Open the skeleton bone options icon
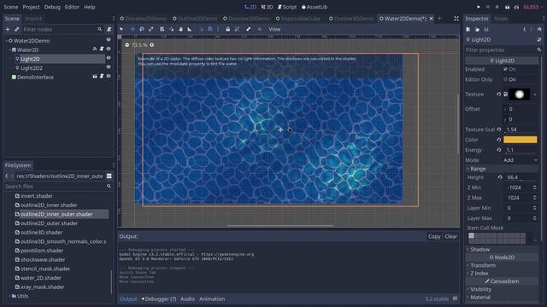The width and height of the screenshot is (547, 307). [x=248, y=29]
